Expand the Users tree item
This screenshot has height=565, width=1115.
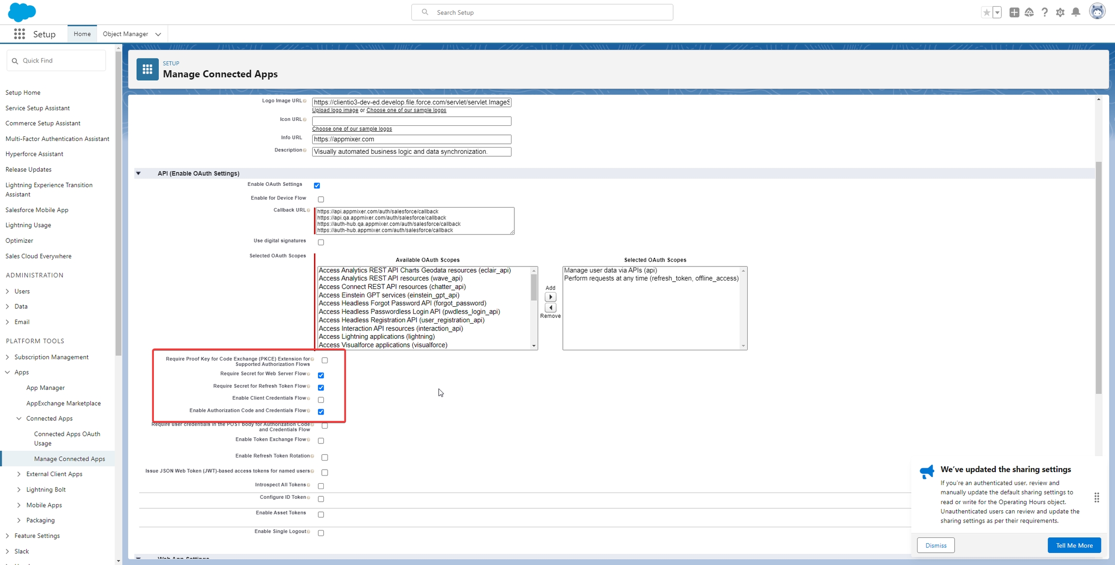(x=7, y=291)
